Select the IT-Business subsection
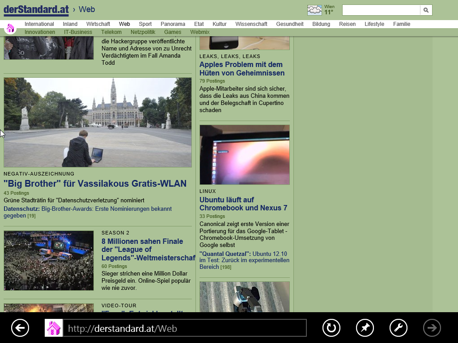Viewport: 458px width, 343px height. 78,32
